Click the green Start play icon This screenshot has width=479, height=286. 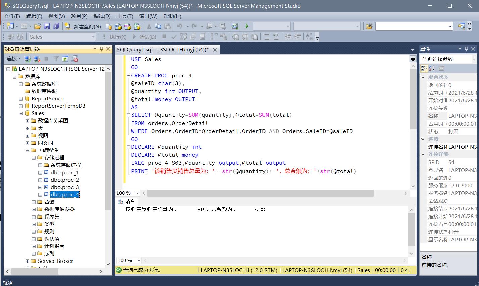[247, 26]
